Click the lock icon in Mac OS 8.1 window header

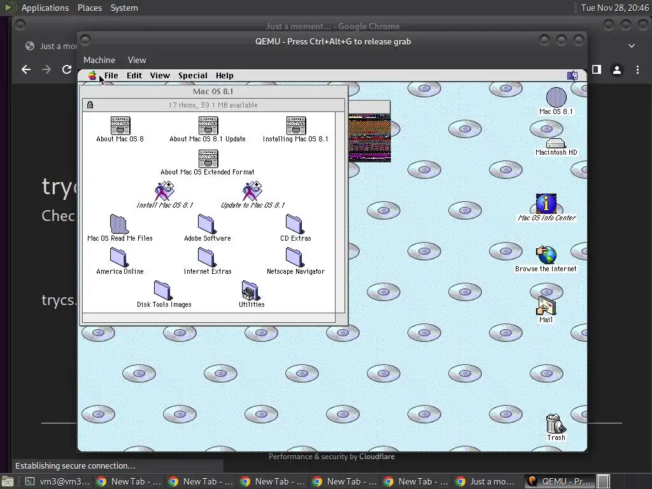pyautogui.click(x=90, y=105)
